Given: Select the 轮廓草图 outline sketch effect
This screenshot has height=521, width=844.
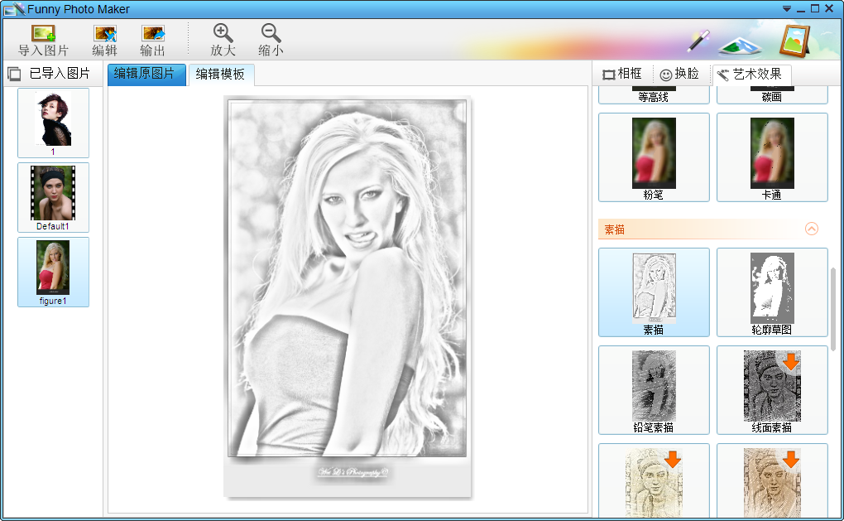Looking at the screenshot, I should [772, 292].
